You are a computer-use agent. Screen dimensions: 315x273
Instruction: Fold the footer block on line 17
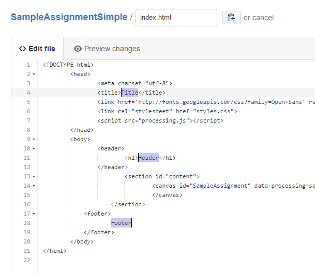pyautogui.click(x=34, y=214)
